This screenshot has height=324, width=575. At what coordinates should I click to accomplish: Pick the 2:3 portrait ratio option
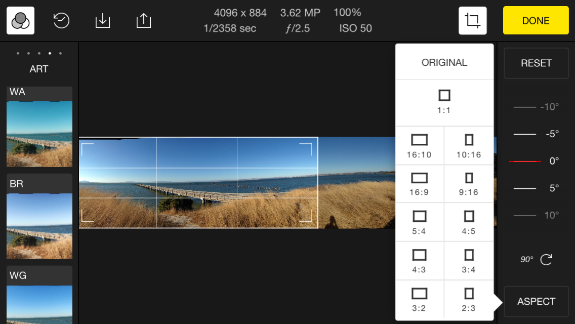tap(469, 299)
